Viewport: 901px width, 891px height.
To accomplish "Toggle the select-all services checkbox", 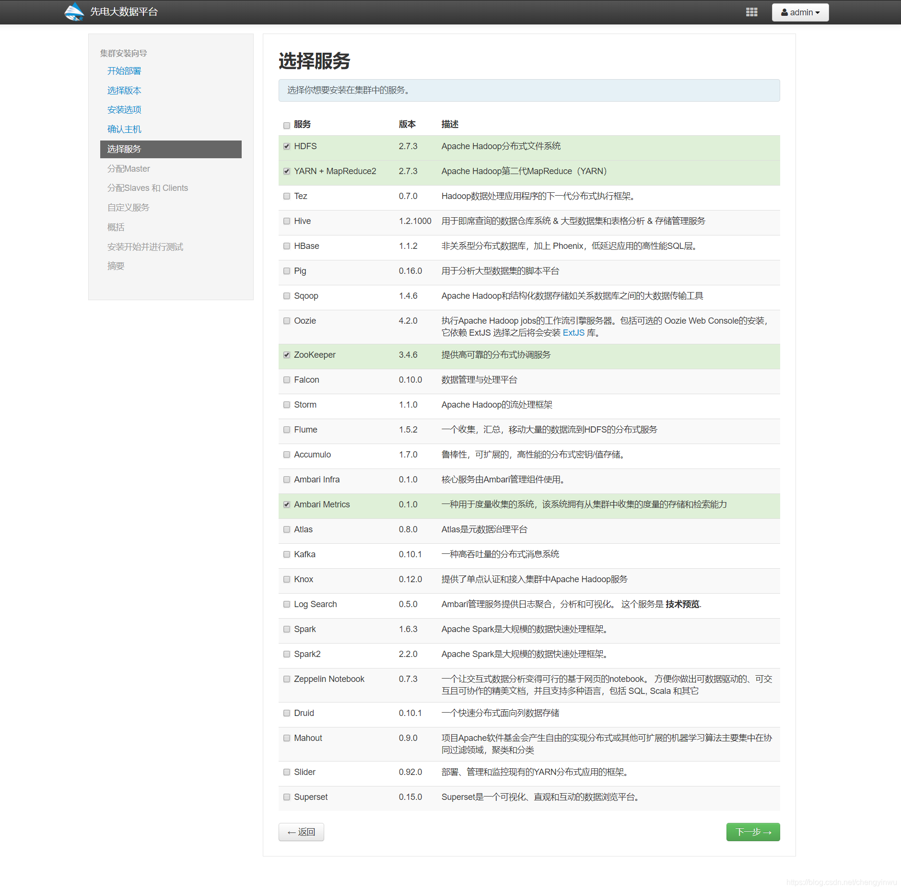I will pos(287,125).
